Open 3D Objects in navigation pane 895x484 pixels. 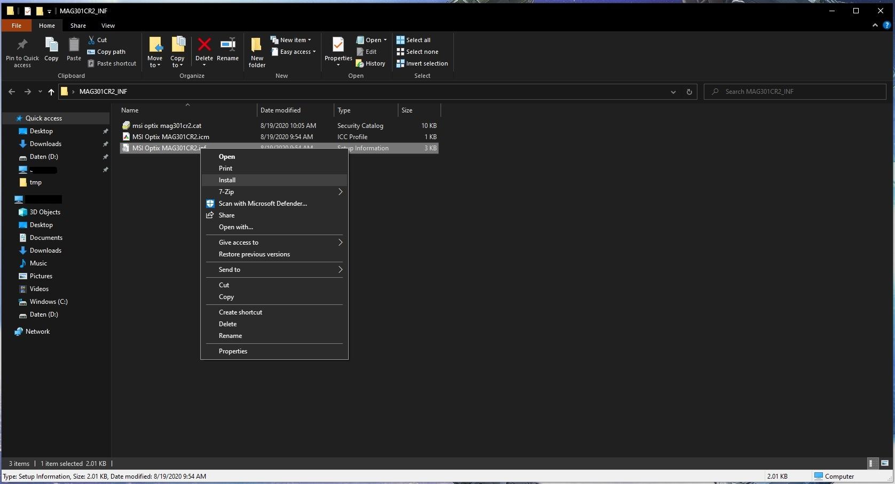[x=45, y=212]
